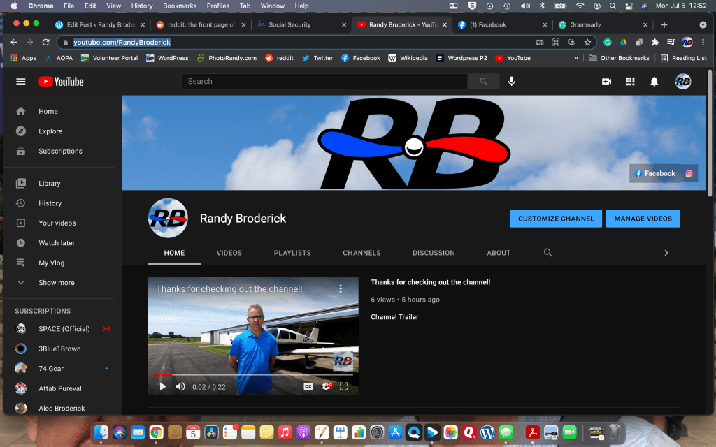
Task: Expand the sidebar with Show more
Action: 56,283
